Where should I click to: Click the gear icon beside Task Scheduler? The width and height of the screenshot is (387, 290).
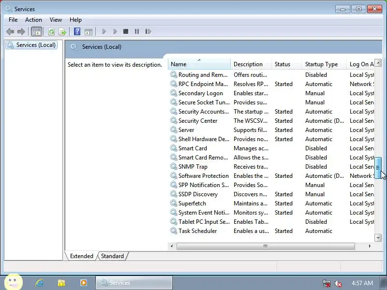(174, 231)
